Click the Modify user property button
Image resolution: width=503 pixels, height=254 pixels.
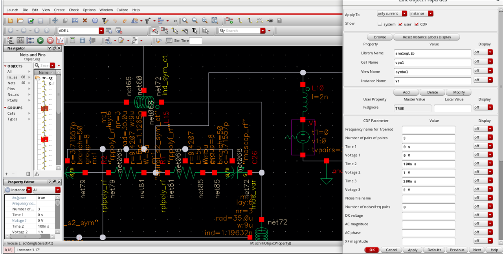click(459, 92)
